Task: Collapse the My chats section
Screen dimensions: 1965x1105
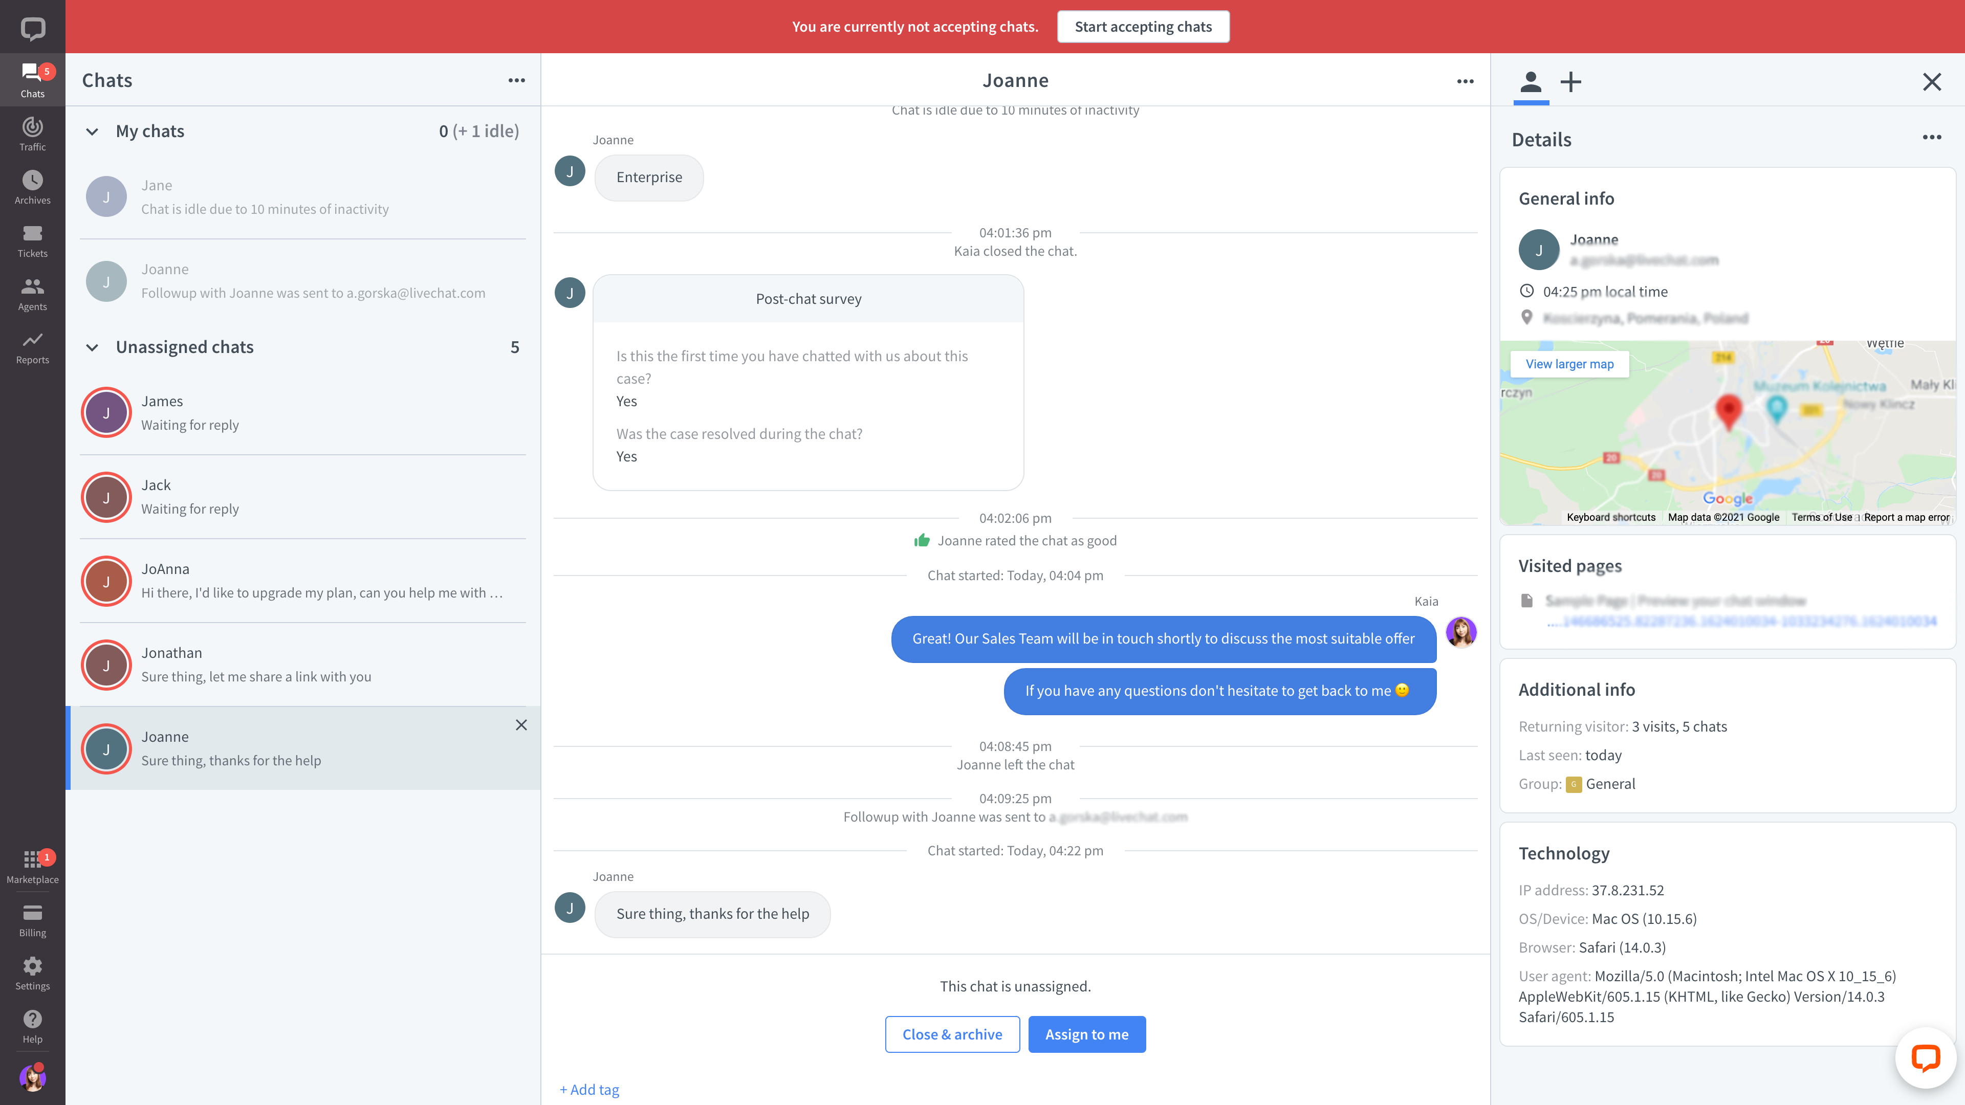Action: [92, 131]
